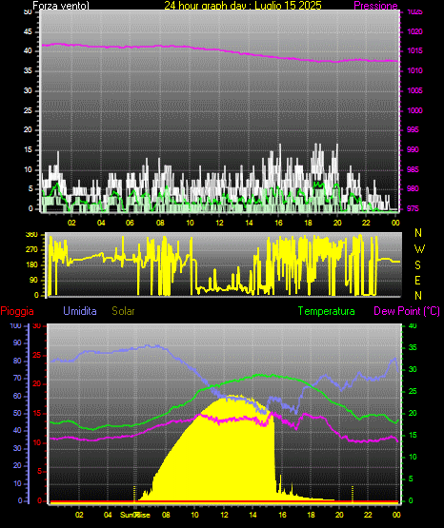Click the '360' wind direction axis value
Image resolution: width=444 pixels, height=528 pixels.
(31, 235)
